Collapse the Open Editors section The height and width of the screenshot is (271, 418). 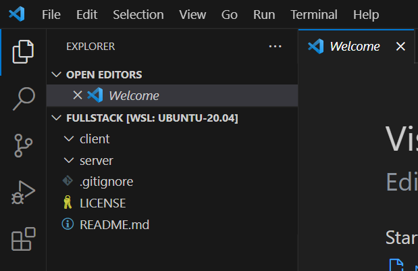[x=57, y=74]
